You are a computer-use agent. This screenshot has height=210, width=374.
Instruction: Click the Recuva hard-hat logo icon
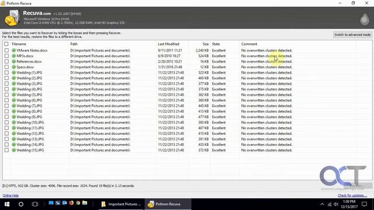point(12,18)
